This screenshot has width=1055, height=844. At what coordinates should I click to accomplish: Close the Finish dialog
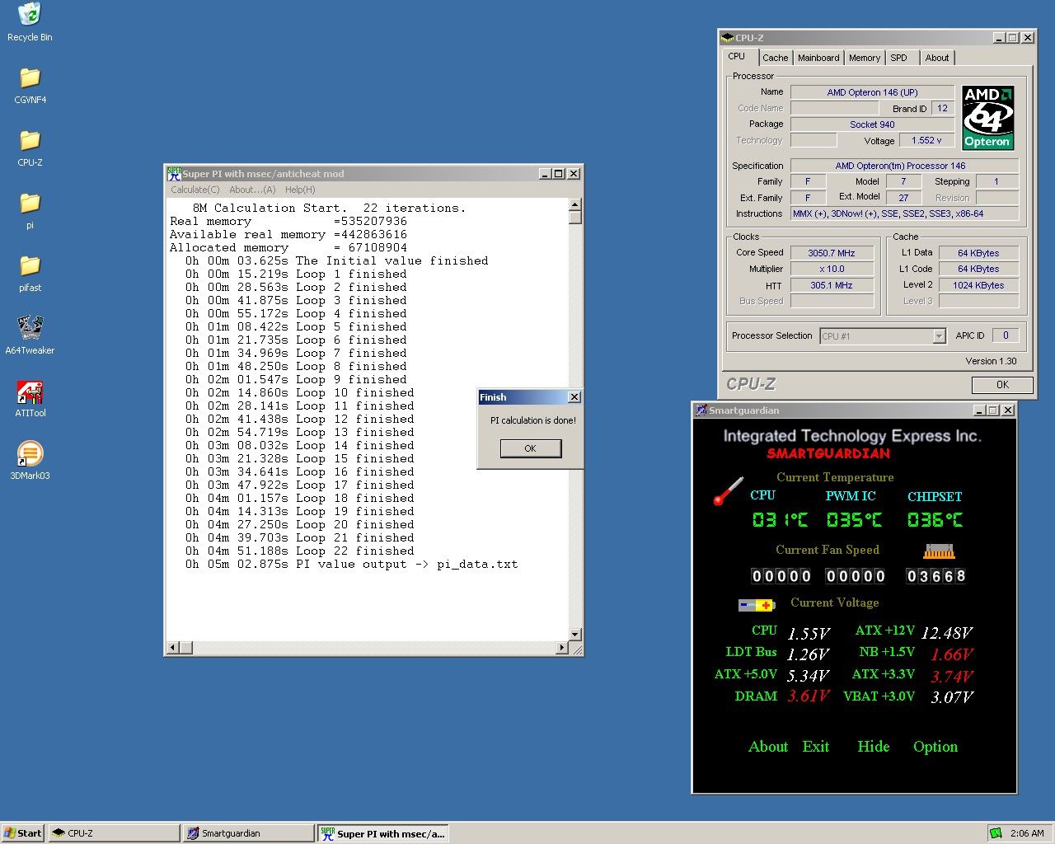[x=574, y=397]
